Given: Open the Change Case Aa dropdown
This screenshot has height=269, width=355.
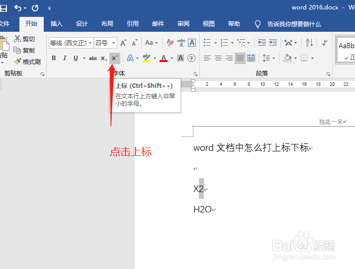Looking at the screenshot, I should click(151, 43).
